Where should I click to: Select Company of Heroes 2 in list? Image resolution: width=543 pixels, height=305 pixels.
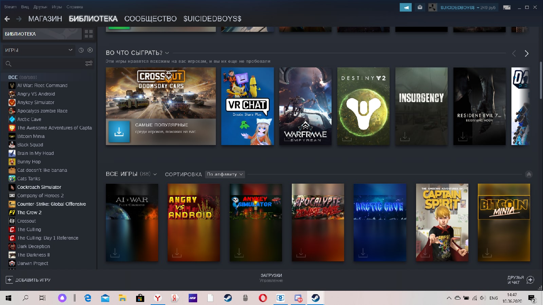[x=40, y=196]
